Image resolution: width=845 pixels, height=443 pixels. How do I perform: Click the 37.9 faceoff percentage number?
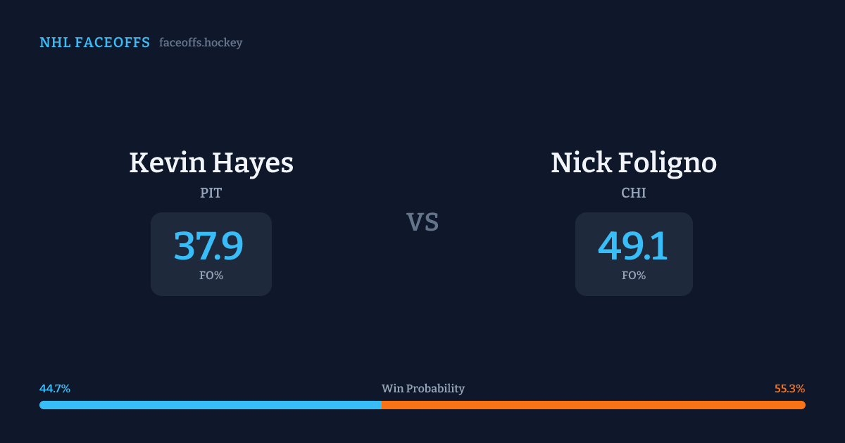coord(208,246)
